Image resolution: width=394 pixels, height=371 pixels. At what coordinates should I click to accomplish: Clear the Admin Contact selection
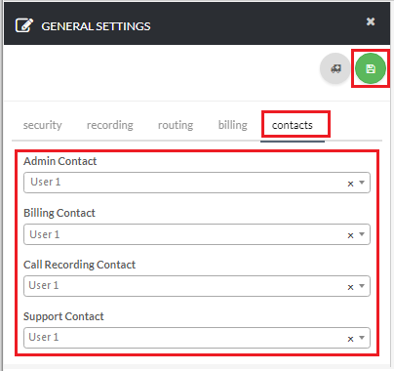pos(350,184)
